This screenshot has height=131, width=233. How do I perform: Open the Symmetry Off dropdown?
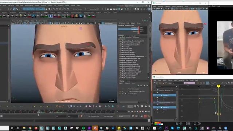[x=94, y=9]
